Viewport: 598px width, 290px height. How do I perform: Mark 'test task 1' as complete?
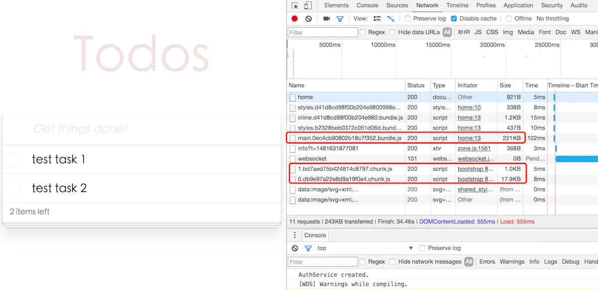click(13, 159)
